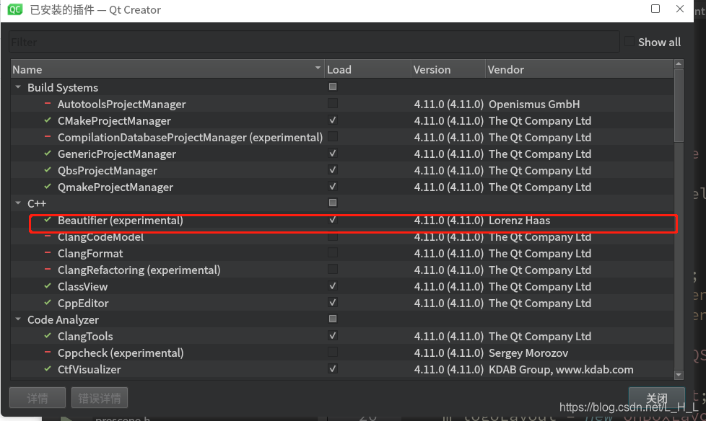Sort by the Load column header
The image size is (706, 421).
coord(368,69)
